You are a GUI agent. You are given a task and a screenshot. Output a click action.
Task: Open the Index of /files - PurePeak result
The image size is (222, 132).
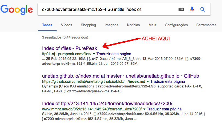[69, 48]
